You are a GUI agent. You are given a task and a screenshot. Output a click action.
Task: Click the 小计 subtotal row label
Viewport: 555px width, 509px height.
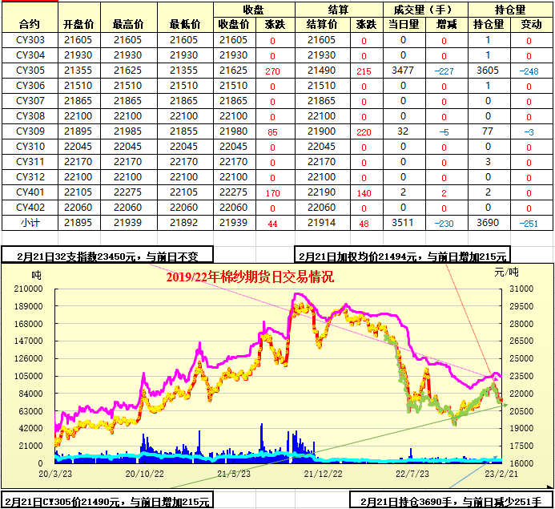pos(29,223)
